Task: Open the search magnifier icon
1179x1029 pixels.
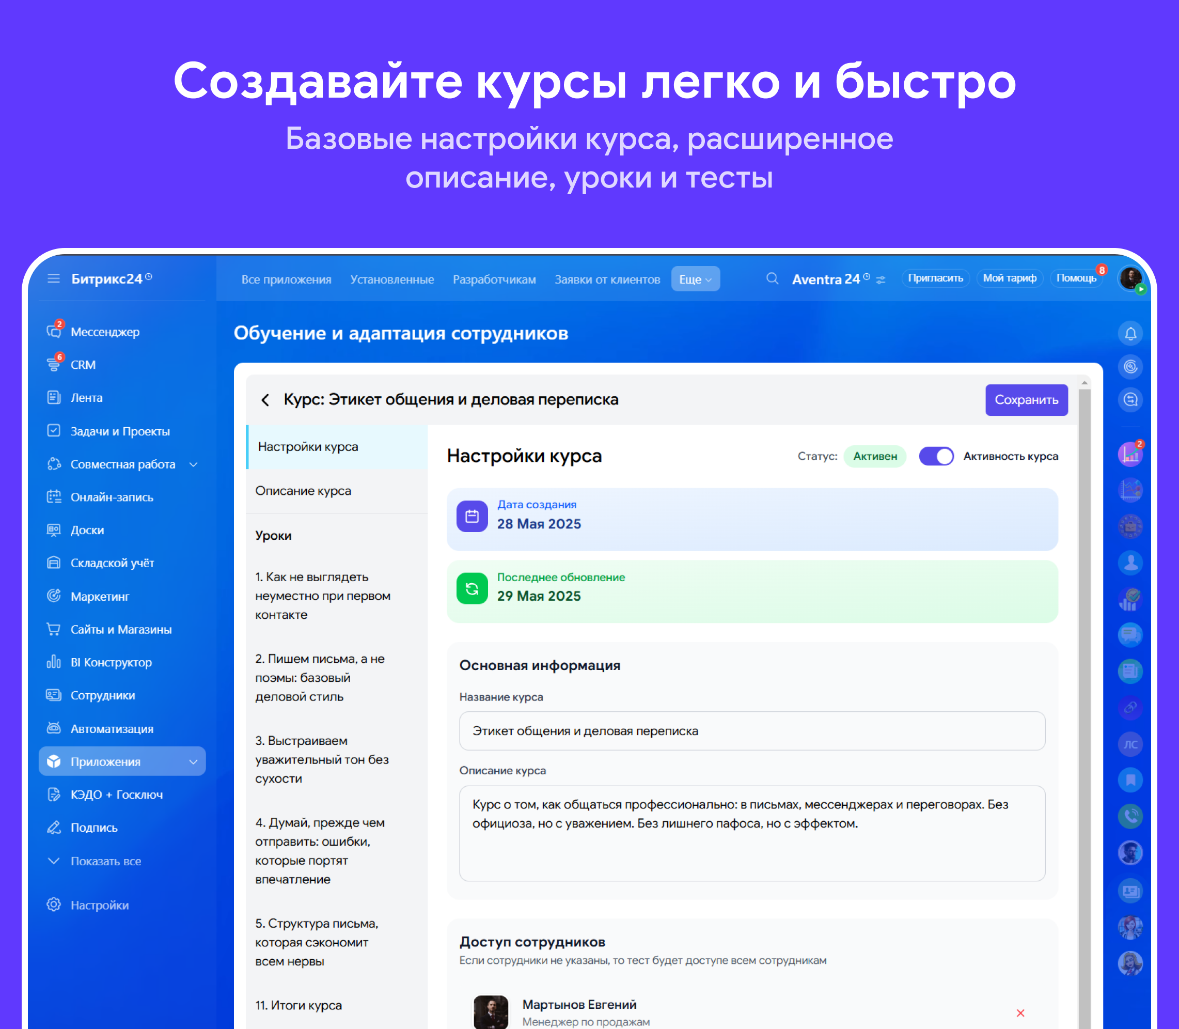Action: 772,278
